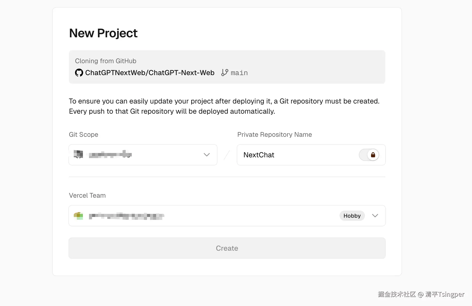This screenshot has height=306, width=472.
Task: Click the Private Repository Name label
Action: (274, 134)
